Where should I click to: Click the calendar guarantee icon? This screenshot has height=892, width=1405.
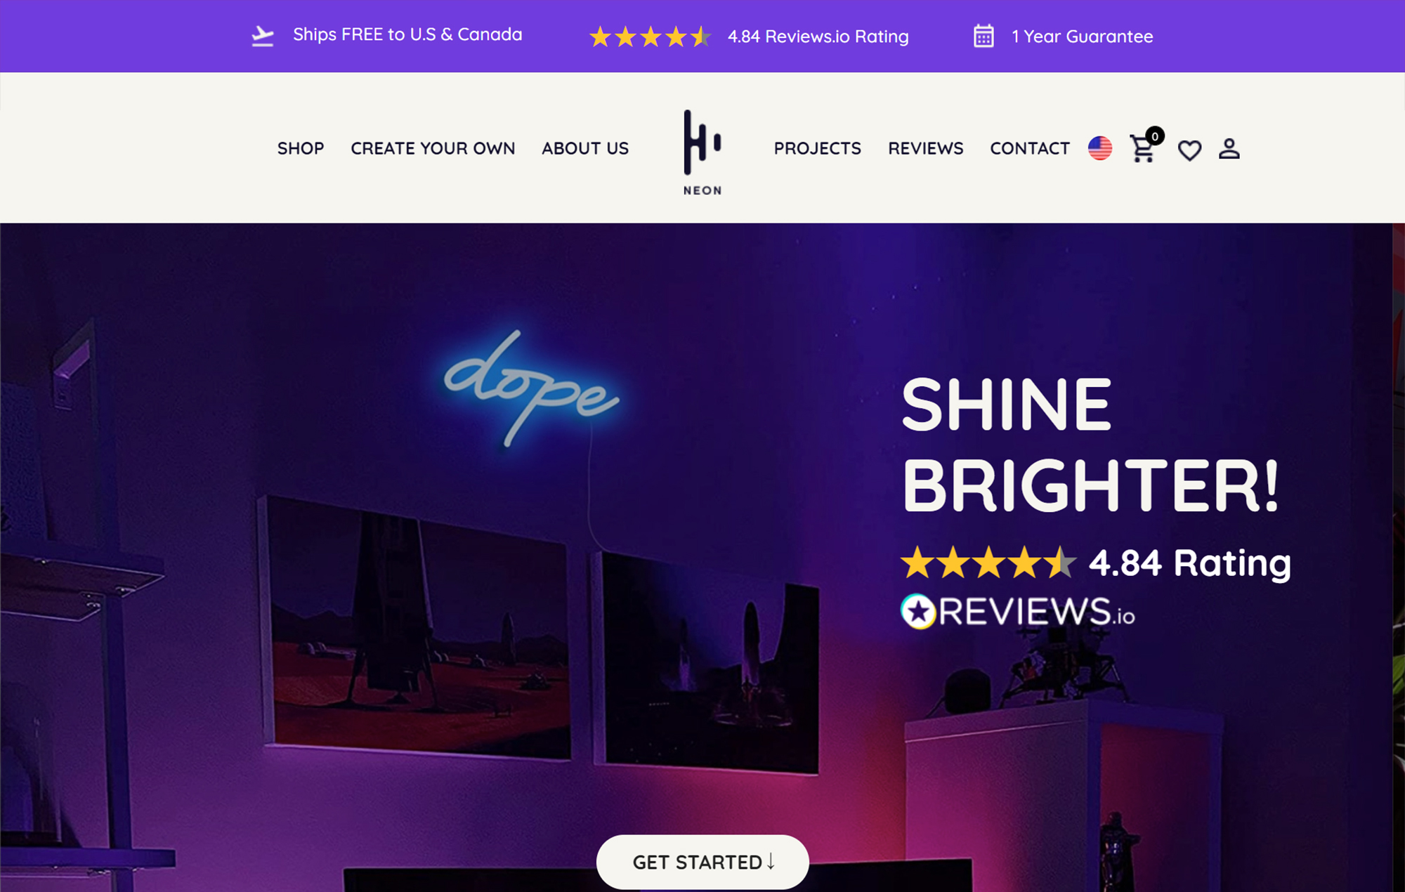click(983, 36)
